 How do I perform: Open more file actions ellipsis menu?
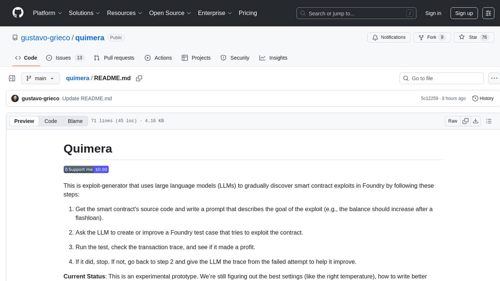pyautogui.click(x=494, y=78)
